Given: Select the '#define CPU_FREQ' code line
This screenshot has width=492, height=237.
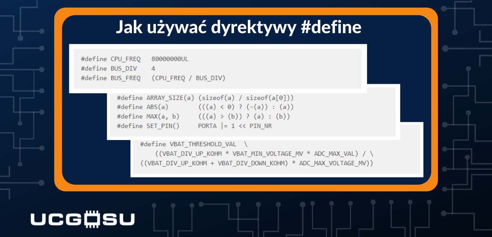Looking at the screenshot, I should click(110, 59).
